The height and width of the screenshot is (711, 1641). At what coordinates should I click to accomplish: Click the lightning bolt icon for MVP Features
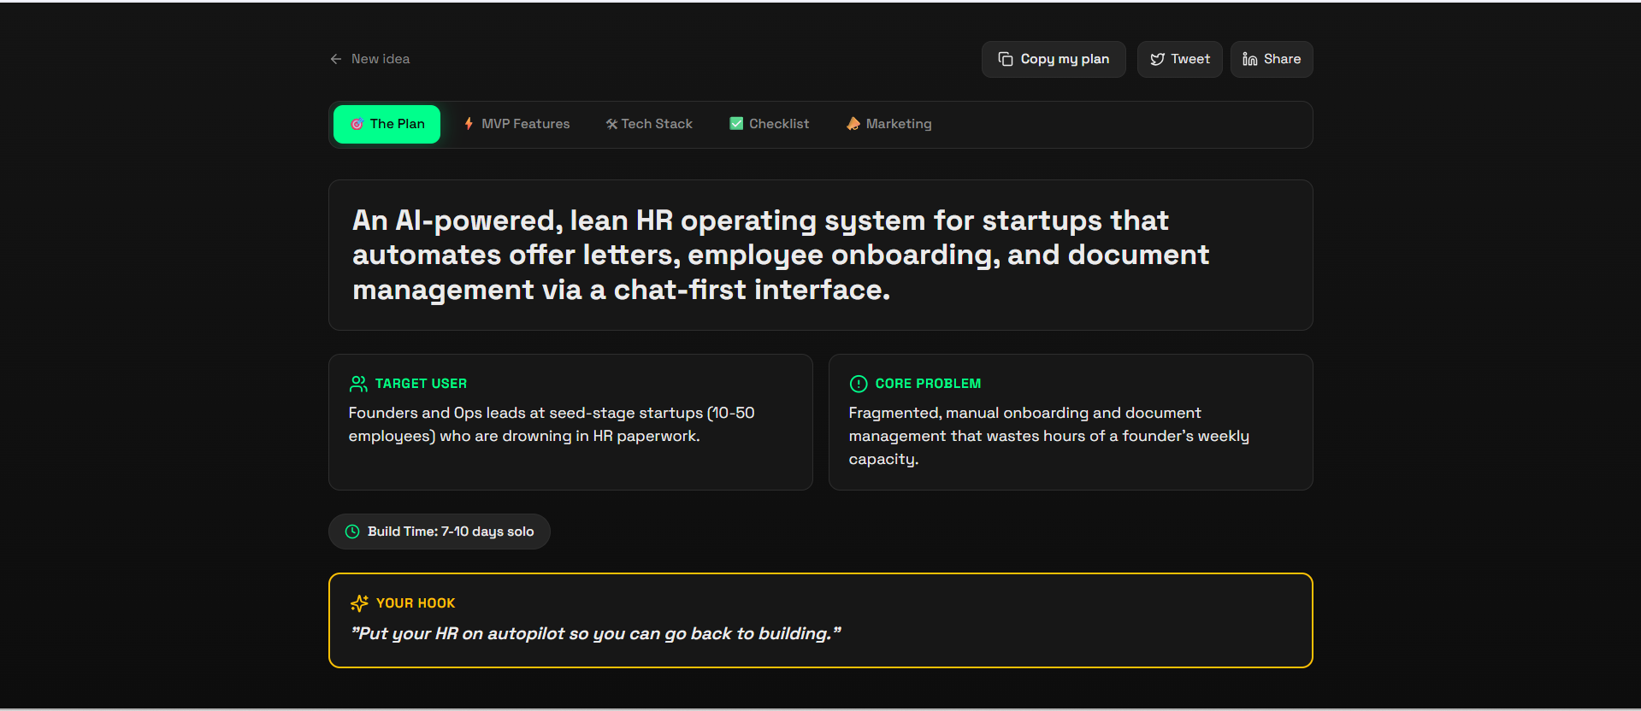(x=469, y=124)
